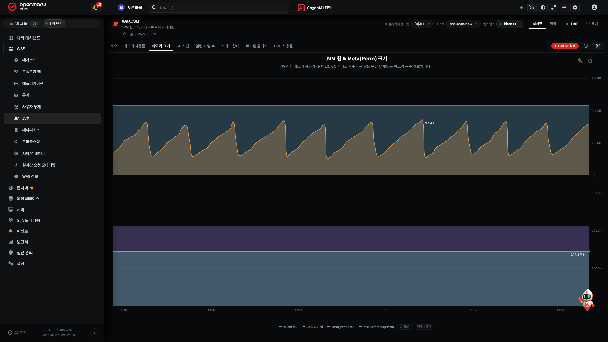Click the 오픈마루 organization badge
Image resolution: width=608 pixels, height=342 pixels.
coord(130,8)
